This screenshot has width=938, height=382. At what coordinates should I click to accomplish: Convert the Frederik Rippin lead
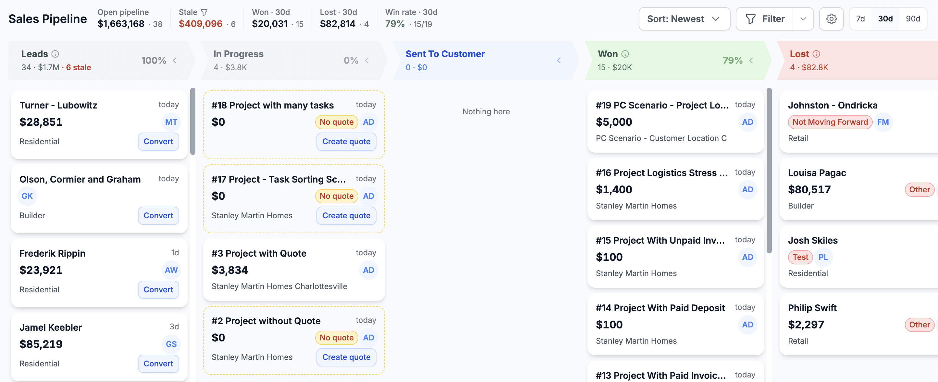click(x=158, y=289)
